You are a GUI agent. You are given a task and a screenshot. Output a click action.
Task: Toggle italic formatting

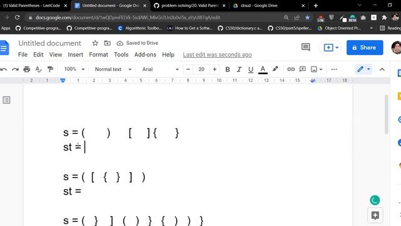point(239,70)
